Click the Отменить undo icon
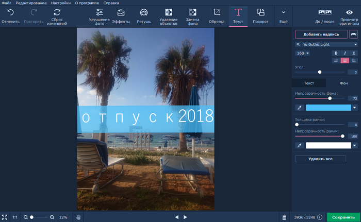This screenshot has width=361, height=222. (x=10, y=15)
